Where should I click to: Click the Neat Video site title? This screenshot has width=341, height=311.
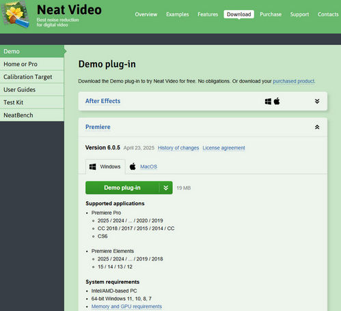click(69, 10)
